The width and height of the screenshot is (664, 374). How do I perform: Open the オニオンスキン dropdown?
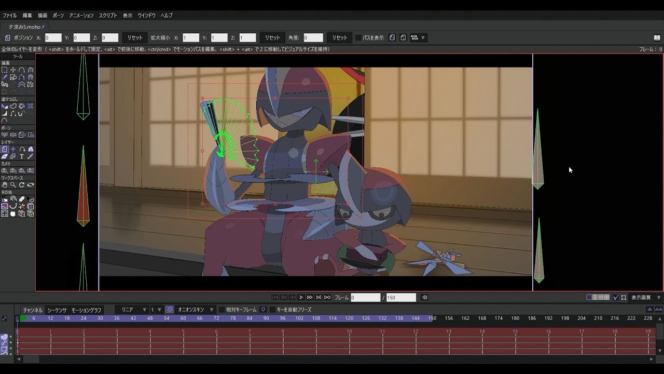(x=196, y=310)
